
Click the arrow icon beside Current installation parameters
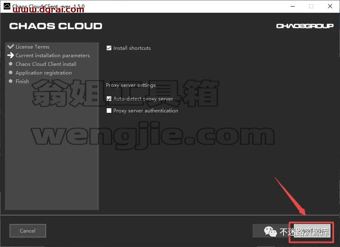(10, 55)
